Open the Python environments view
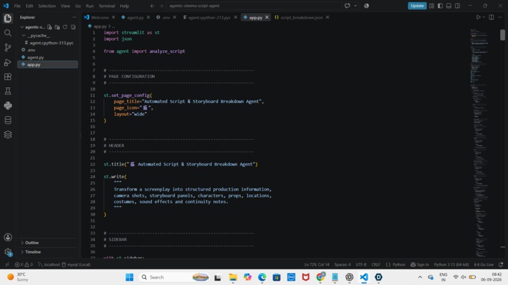This screenshot has height=285, width=508. point(8,106)
